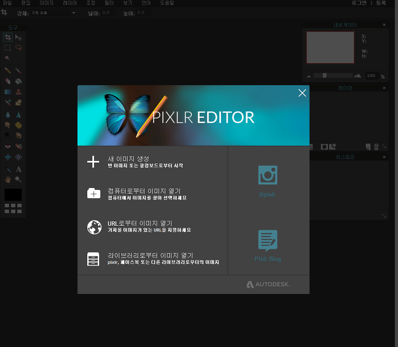Select the Crop tool in toolbox
This screenshot has width=398, height=347.
[8, 37]
